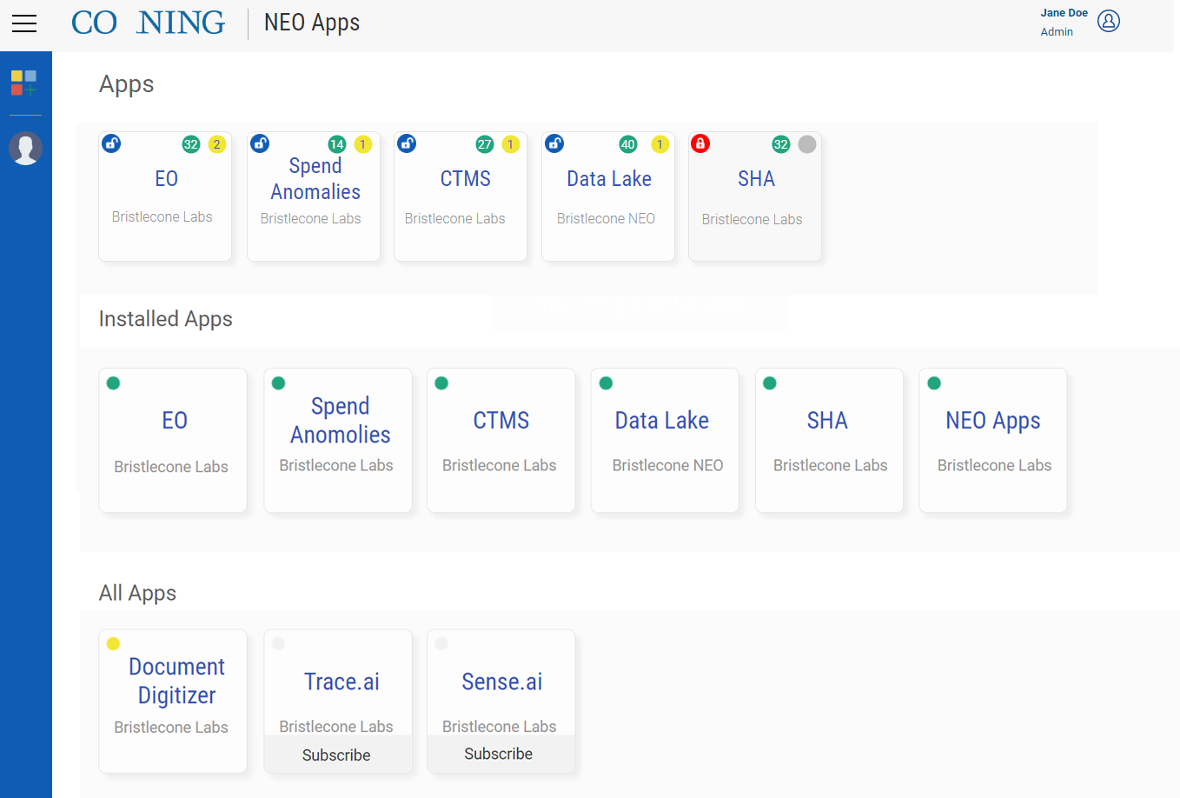Image resolution: width=1180 pixels, height=798 pixels.
Task: Click the green 40 badge on Data Lake
Action: coord(627,144)
